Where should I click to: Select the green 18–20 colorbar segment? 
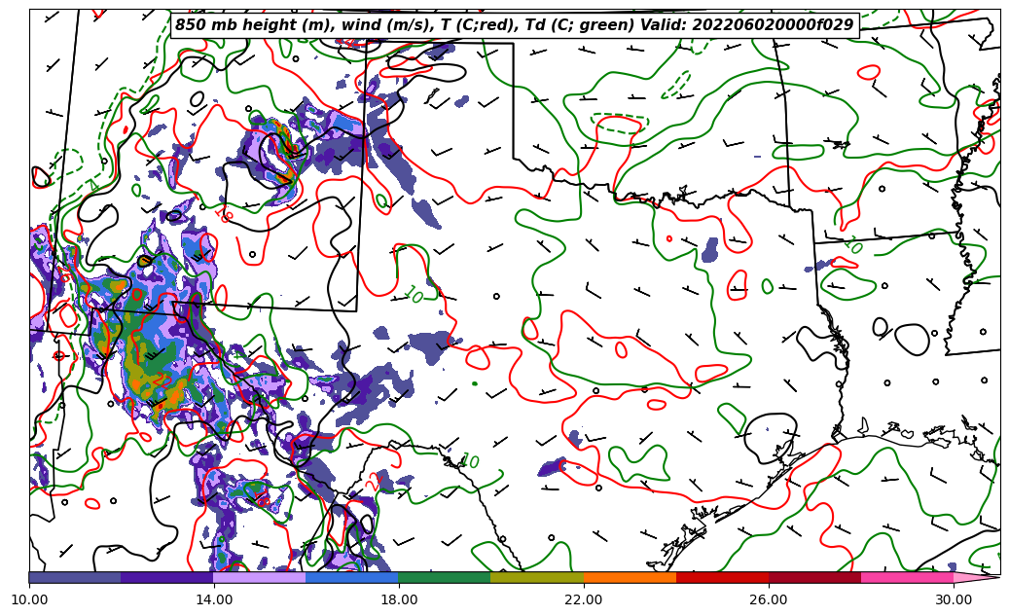tap(445, 577)
